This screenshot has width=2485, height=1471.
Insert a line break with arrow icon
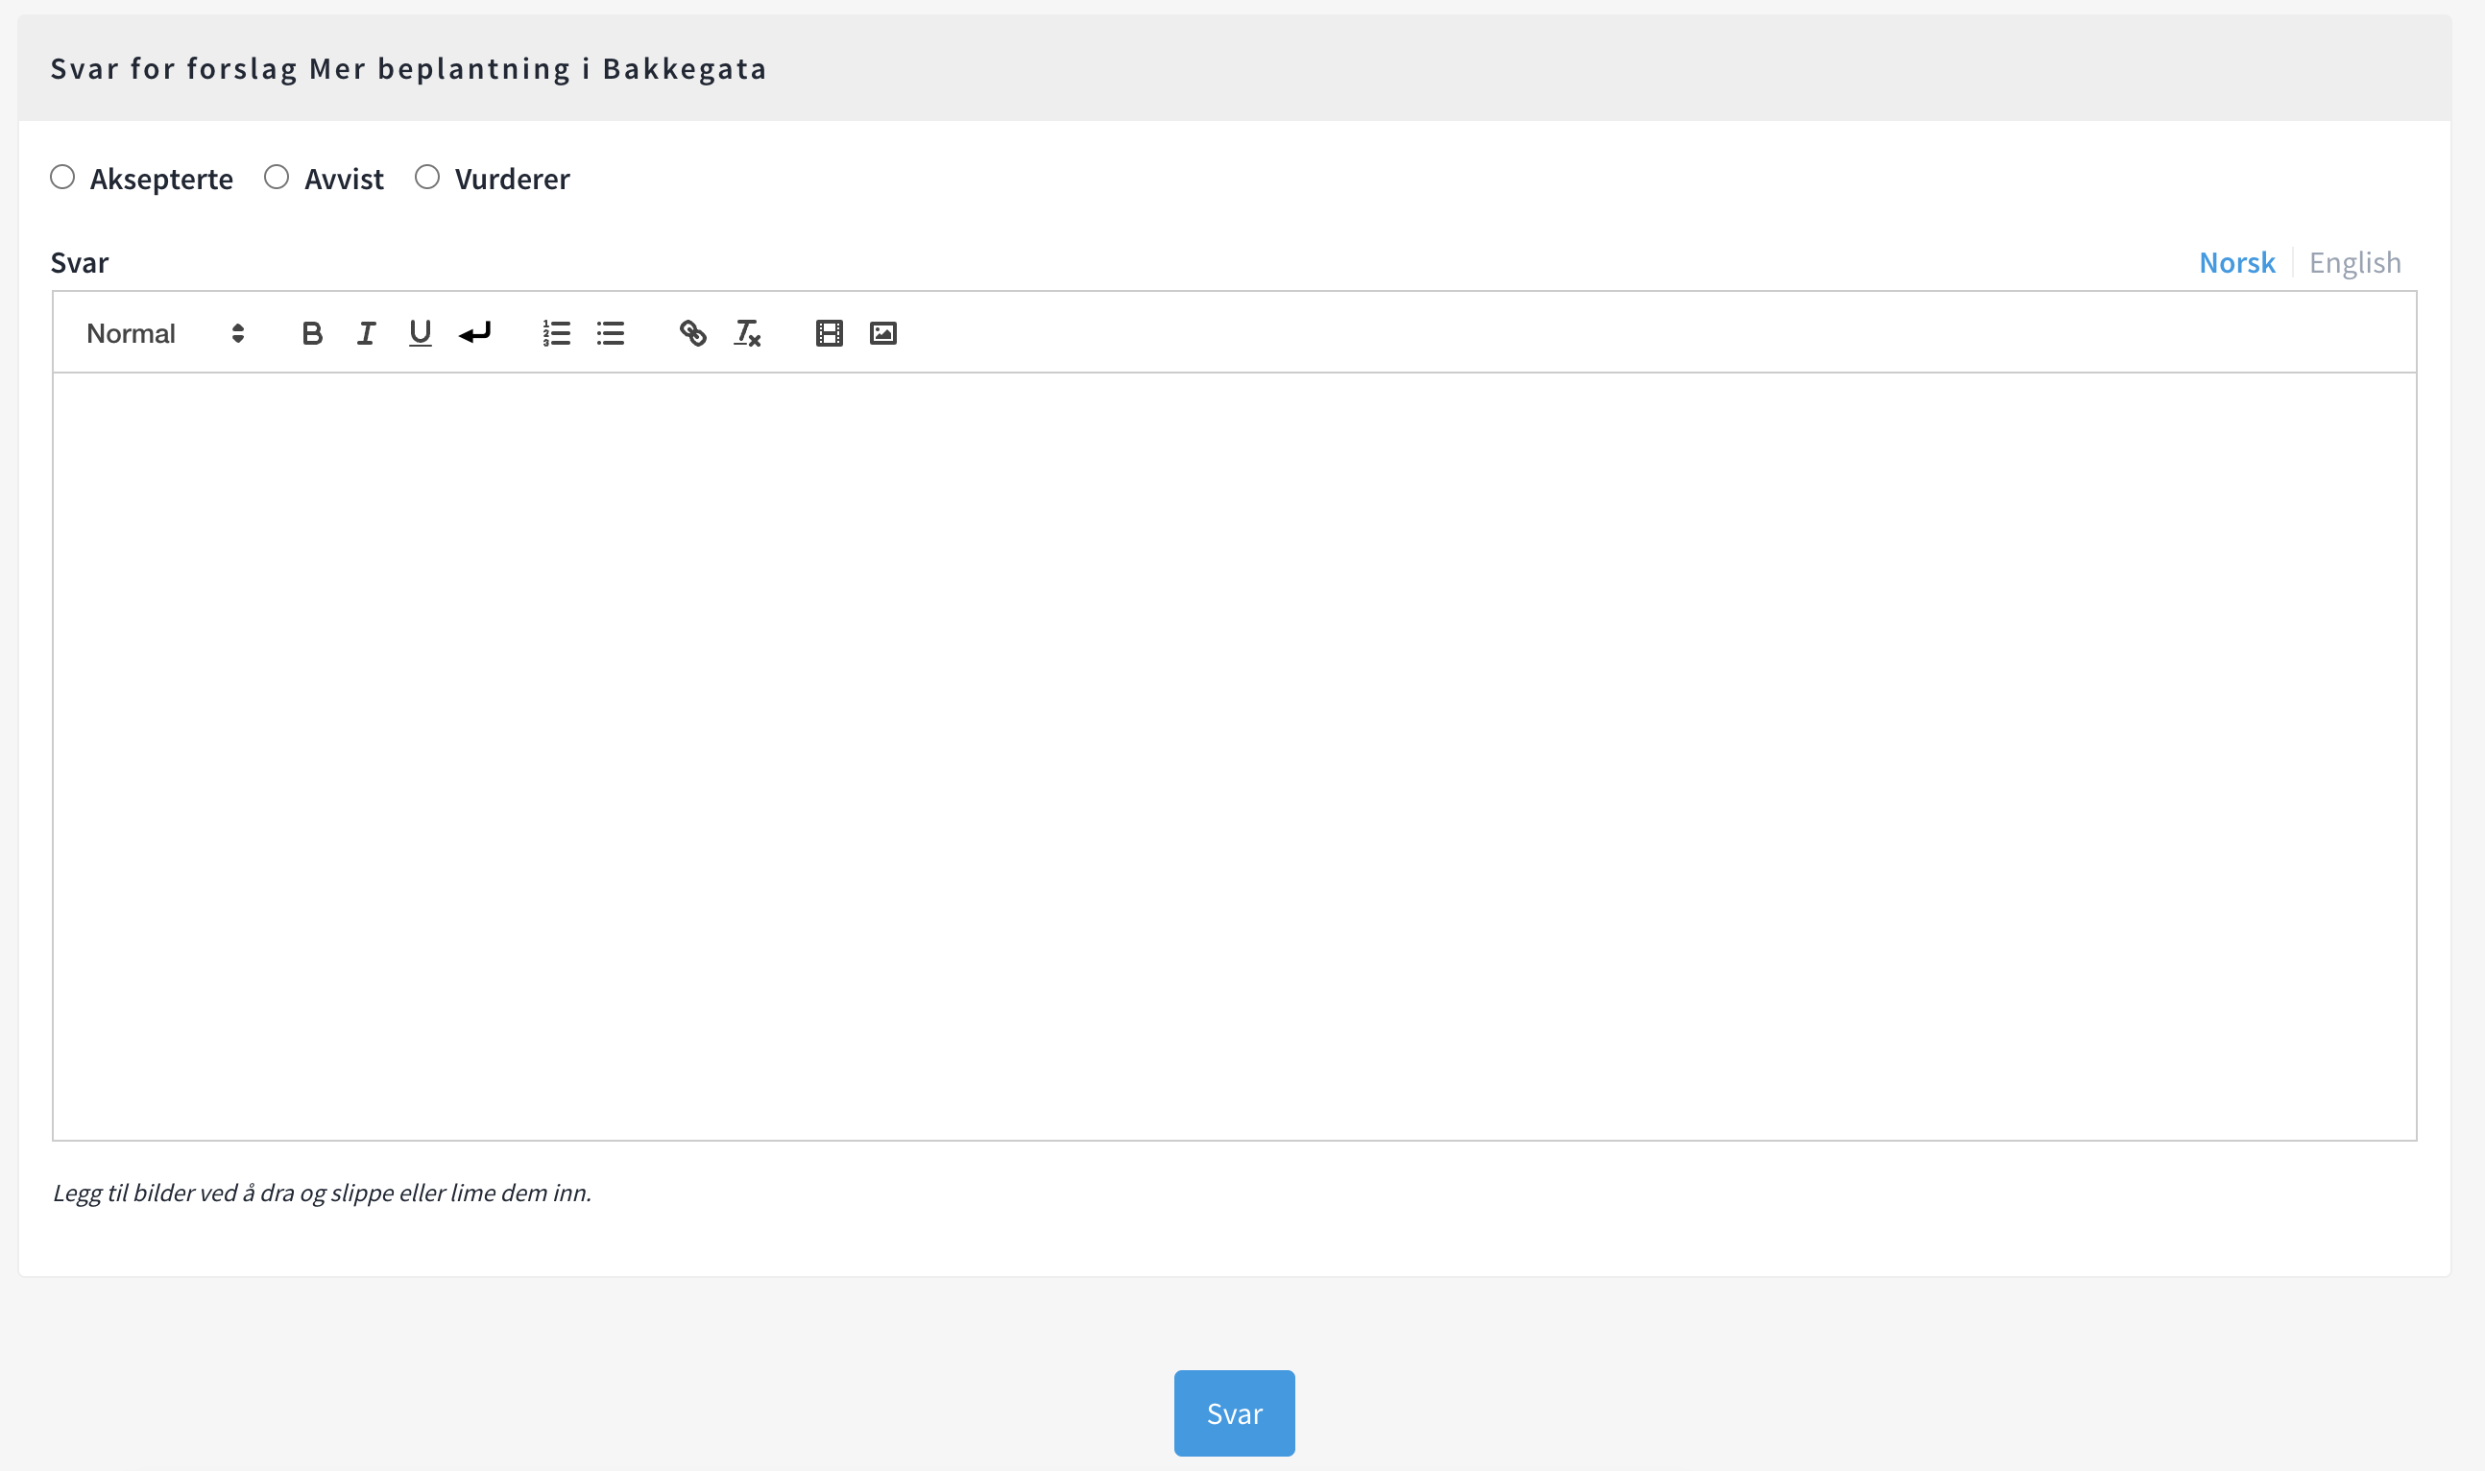[x=474, y=333]
